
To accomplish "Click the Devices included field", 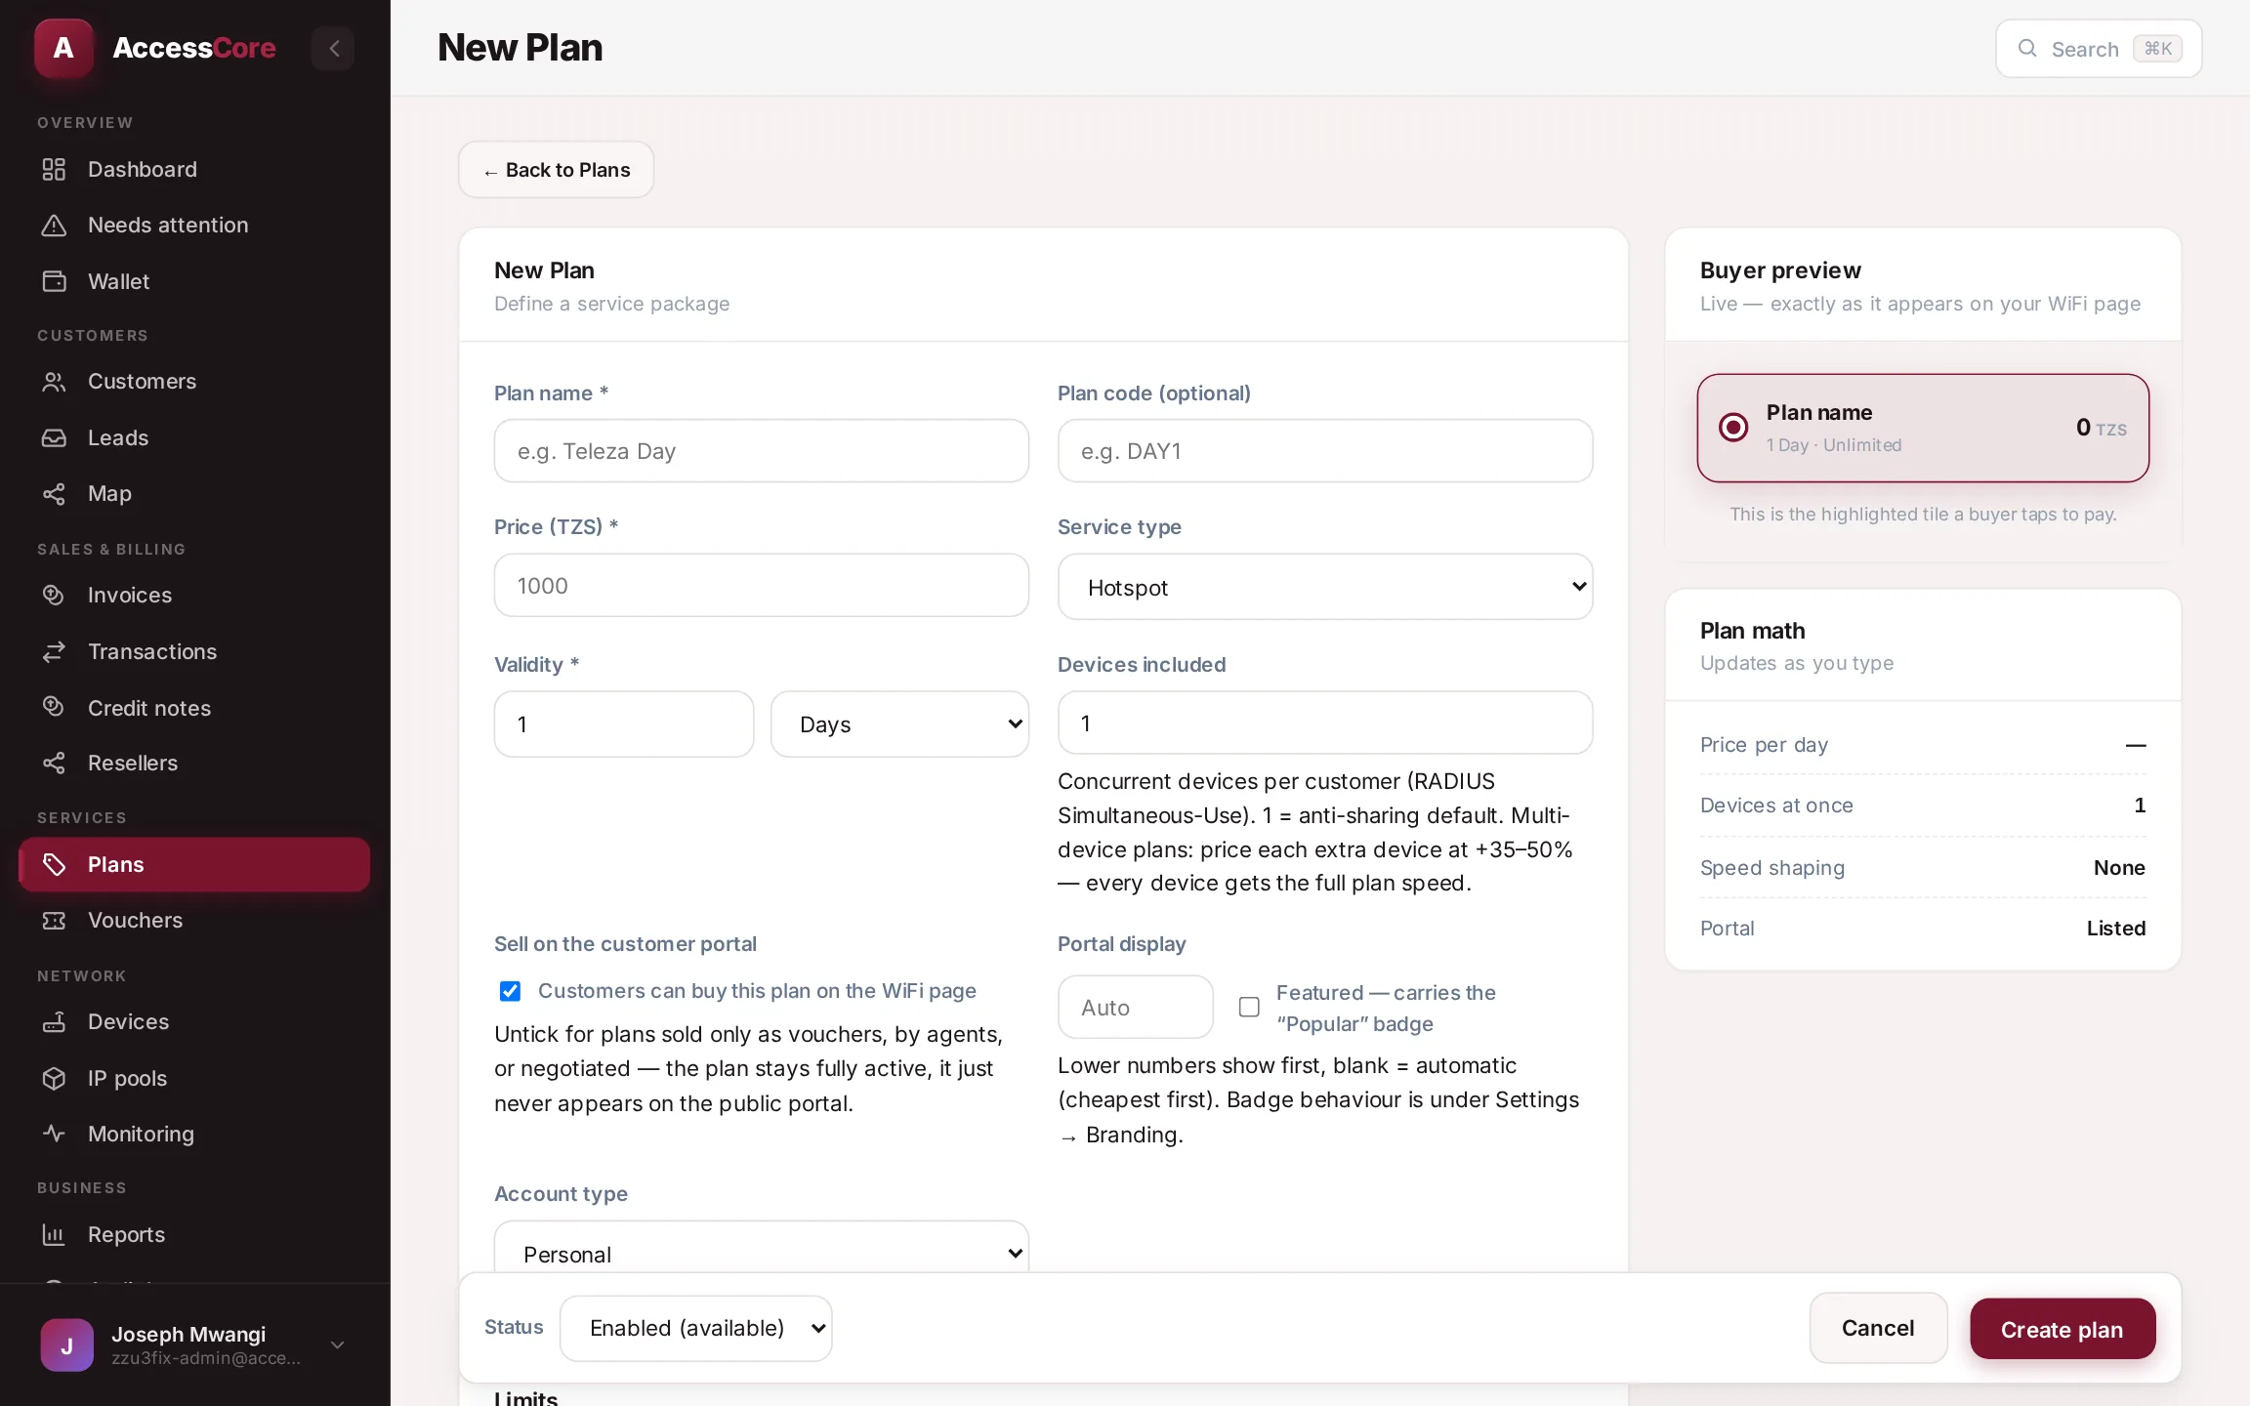I will point(1325,723).
